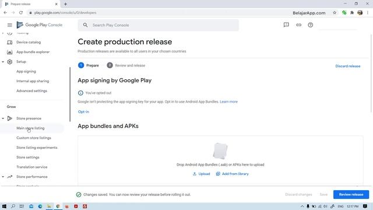The image size is (373, 210).
Task: Select the Prepare step
Action: [x=89, y=65]
